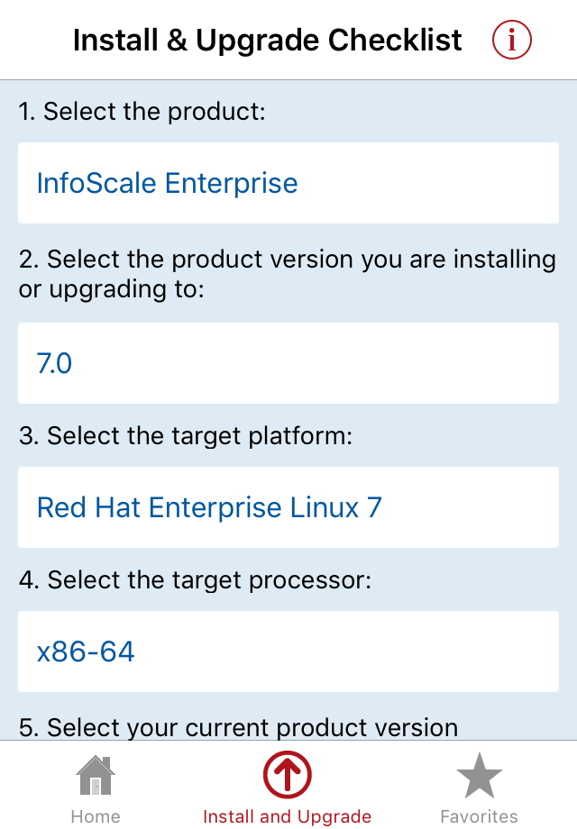Click the product version installing or upgrading label
This screenshot has height=829, width=577.
288,274
